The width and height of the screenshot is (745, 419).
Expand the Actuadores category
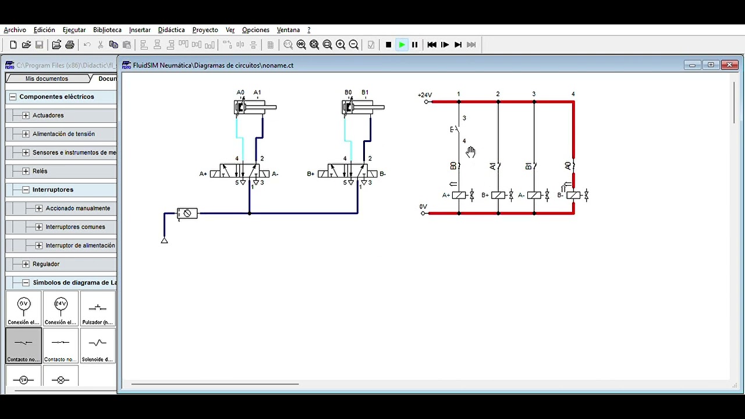[x=26, y=115]
